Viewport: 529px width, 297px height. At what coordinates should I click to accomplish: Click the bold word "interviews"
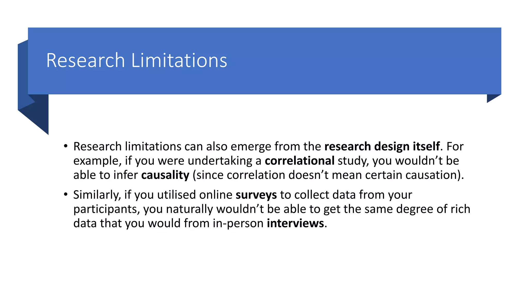[295, 223]
